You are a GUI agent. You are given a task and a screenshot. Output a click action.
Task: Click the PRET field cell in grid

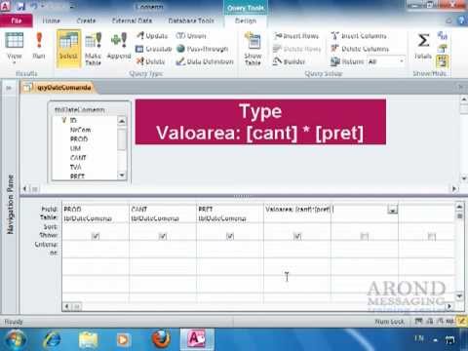click(230, 209)
